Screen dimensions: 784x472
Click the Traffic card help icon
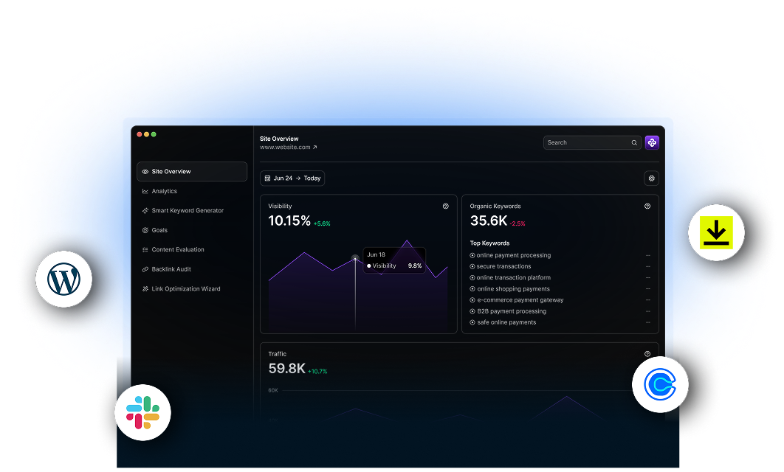pyautogui.click(x=647, y=353)
